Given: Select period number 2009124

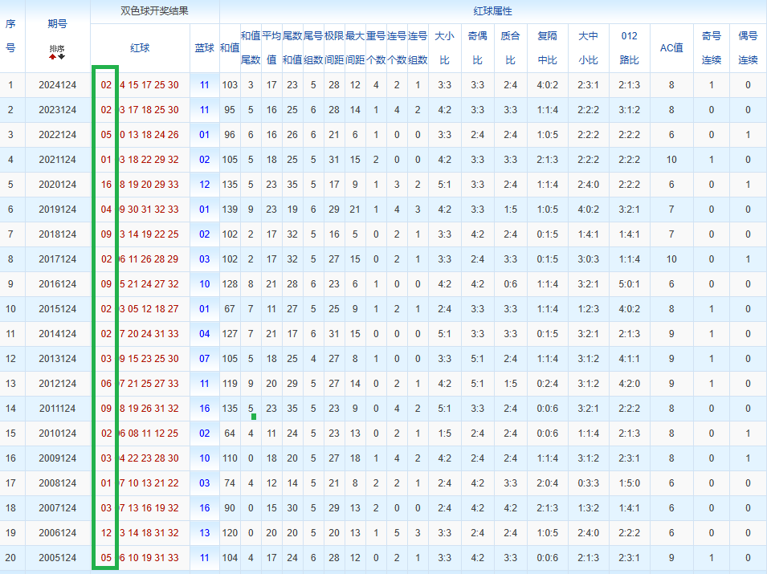Looking at the screenshot, I should coord(57,459).
